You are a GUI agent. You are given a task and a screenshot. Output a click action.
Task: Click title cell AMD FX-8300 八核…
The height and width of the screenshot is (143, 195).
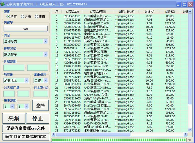point(97,124)
